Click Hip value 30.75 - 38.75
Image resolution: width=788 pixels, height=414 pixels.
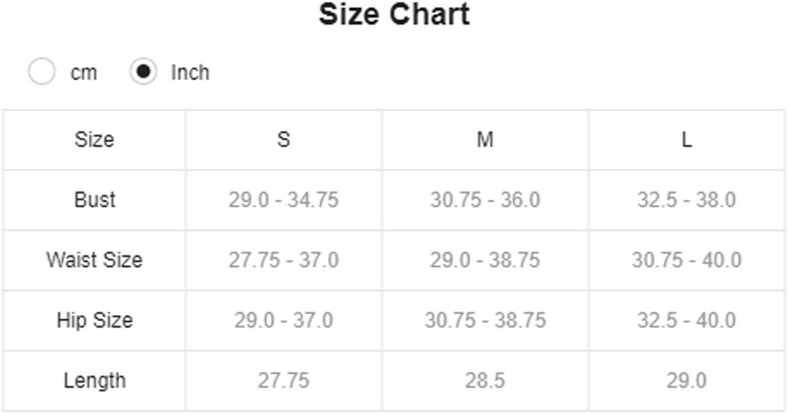coord(485,320)
